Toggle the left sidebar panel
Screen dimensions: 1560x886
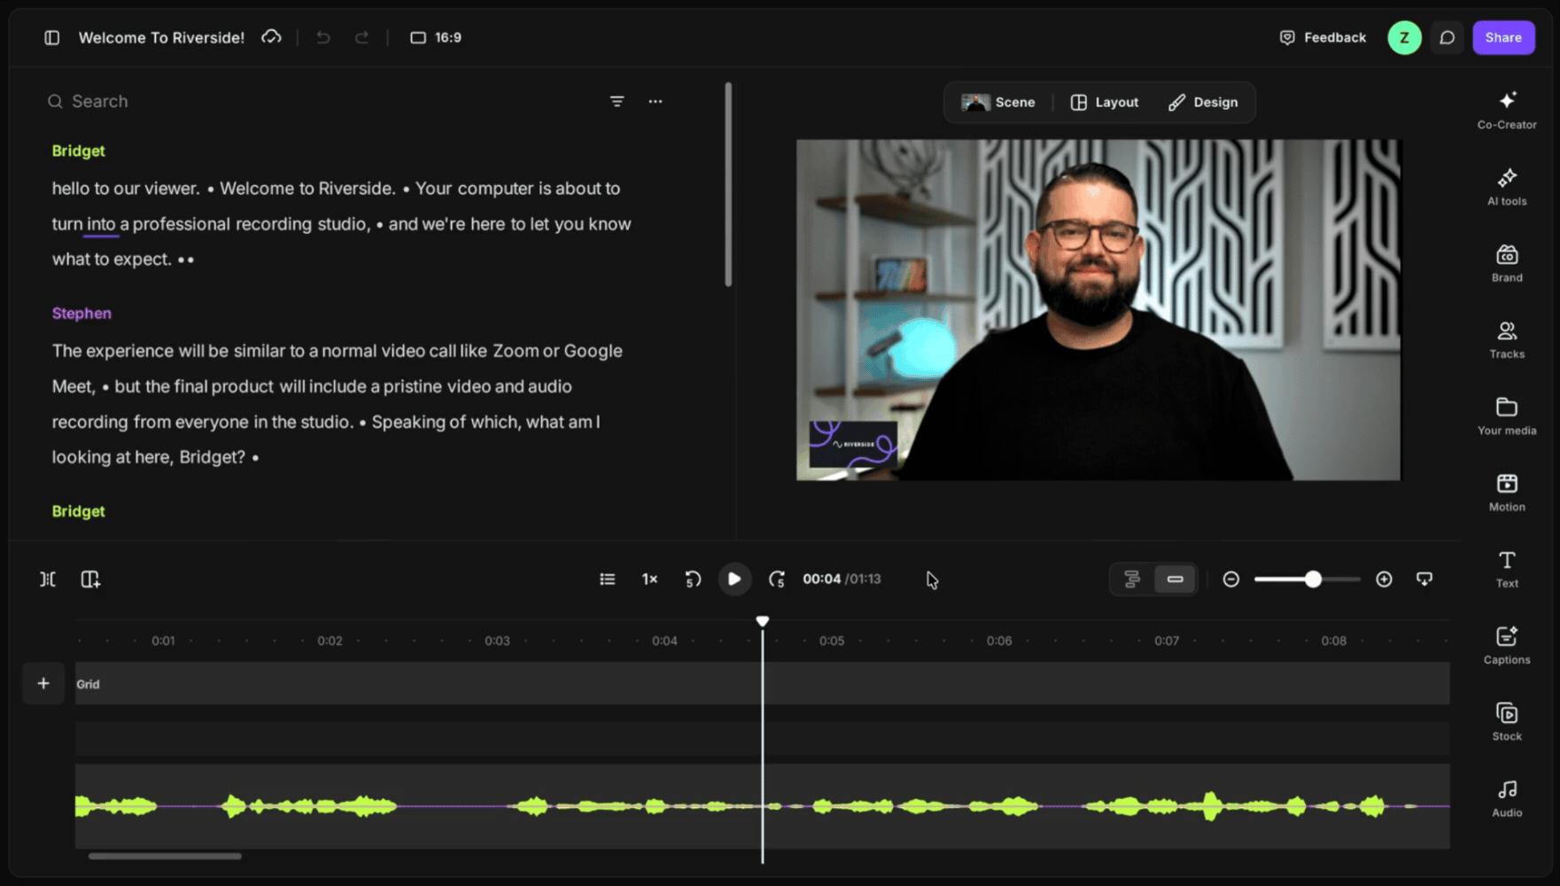coord(52,37)
